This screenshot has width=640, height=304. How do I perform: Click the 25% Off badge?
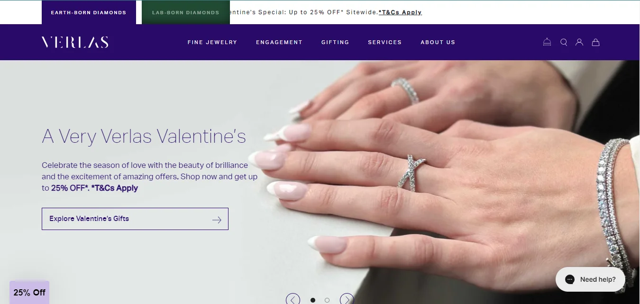tap(29, 293)
